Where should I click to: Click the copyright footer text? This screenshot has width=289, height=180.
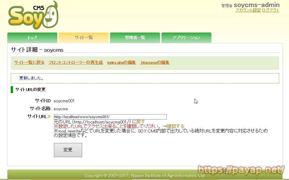144,175
